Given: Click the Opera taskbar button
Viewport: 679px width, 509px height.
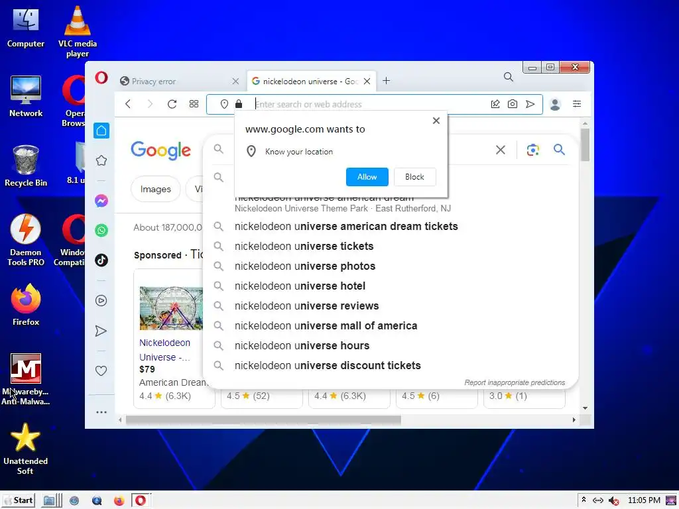Looking at the screenshot, I should click(x=141, y=500).
